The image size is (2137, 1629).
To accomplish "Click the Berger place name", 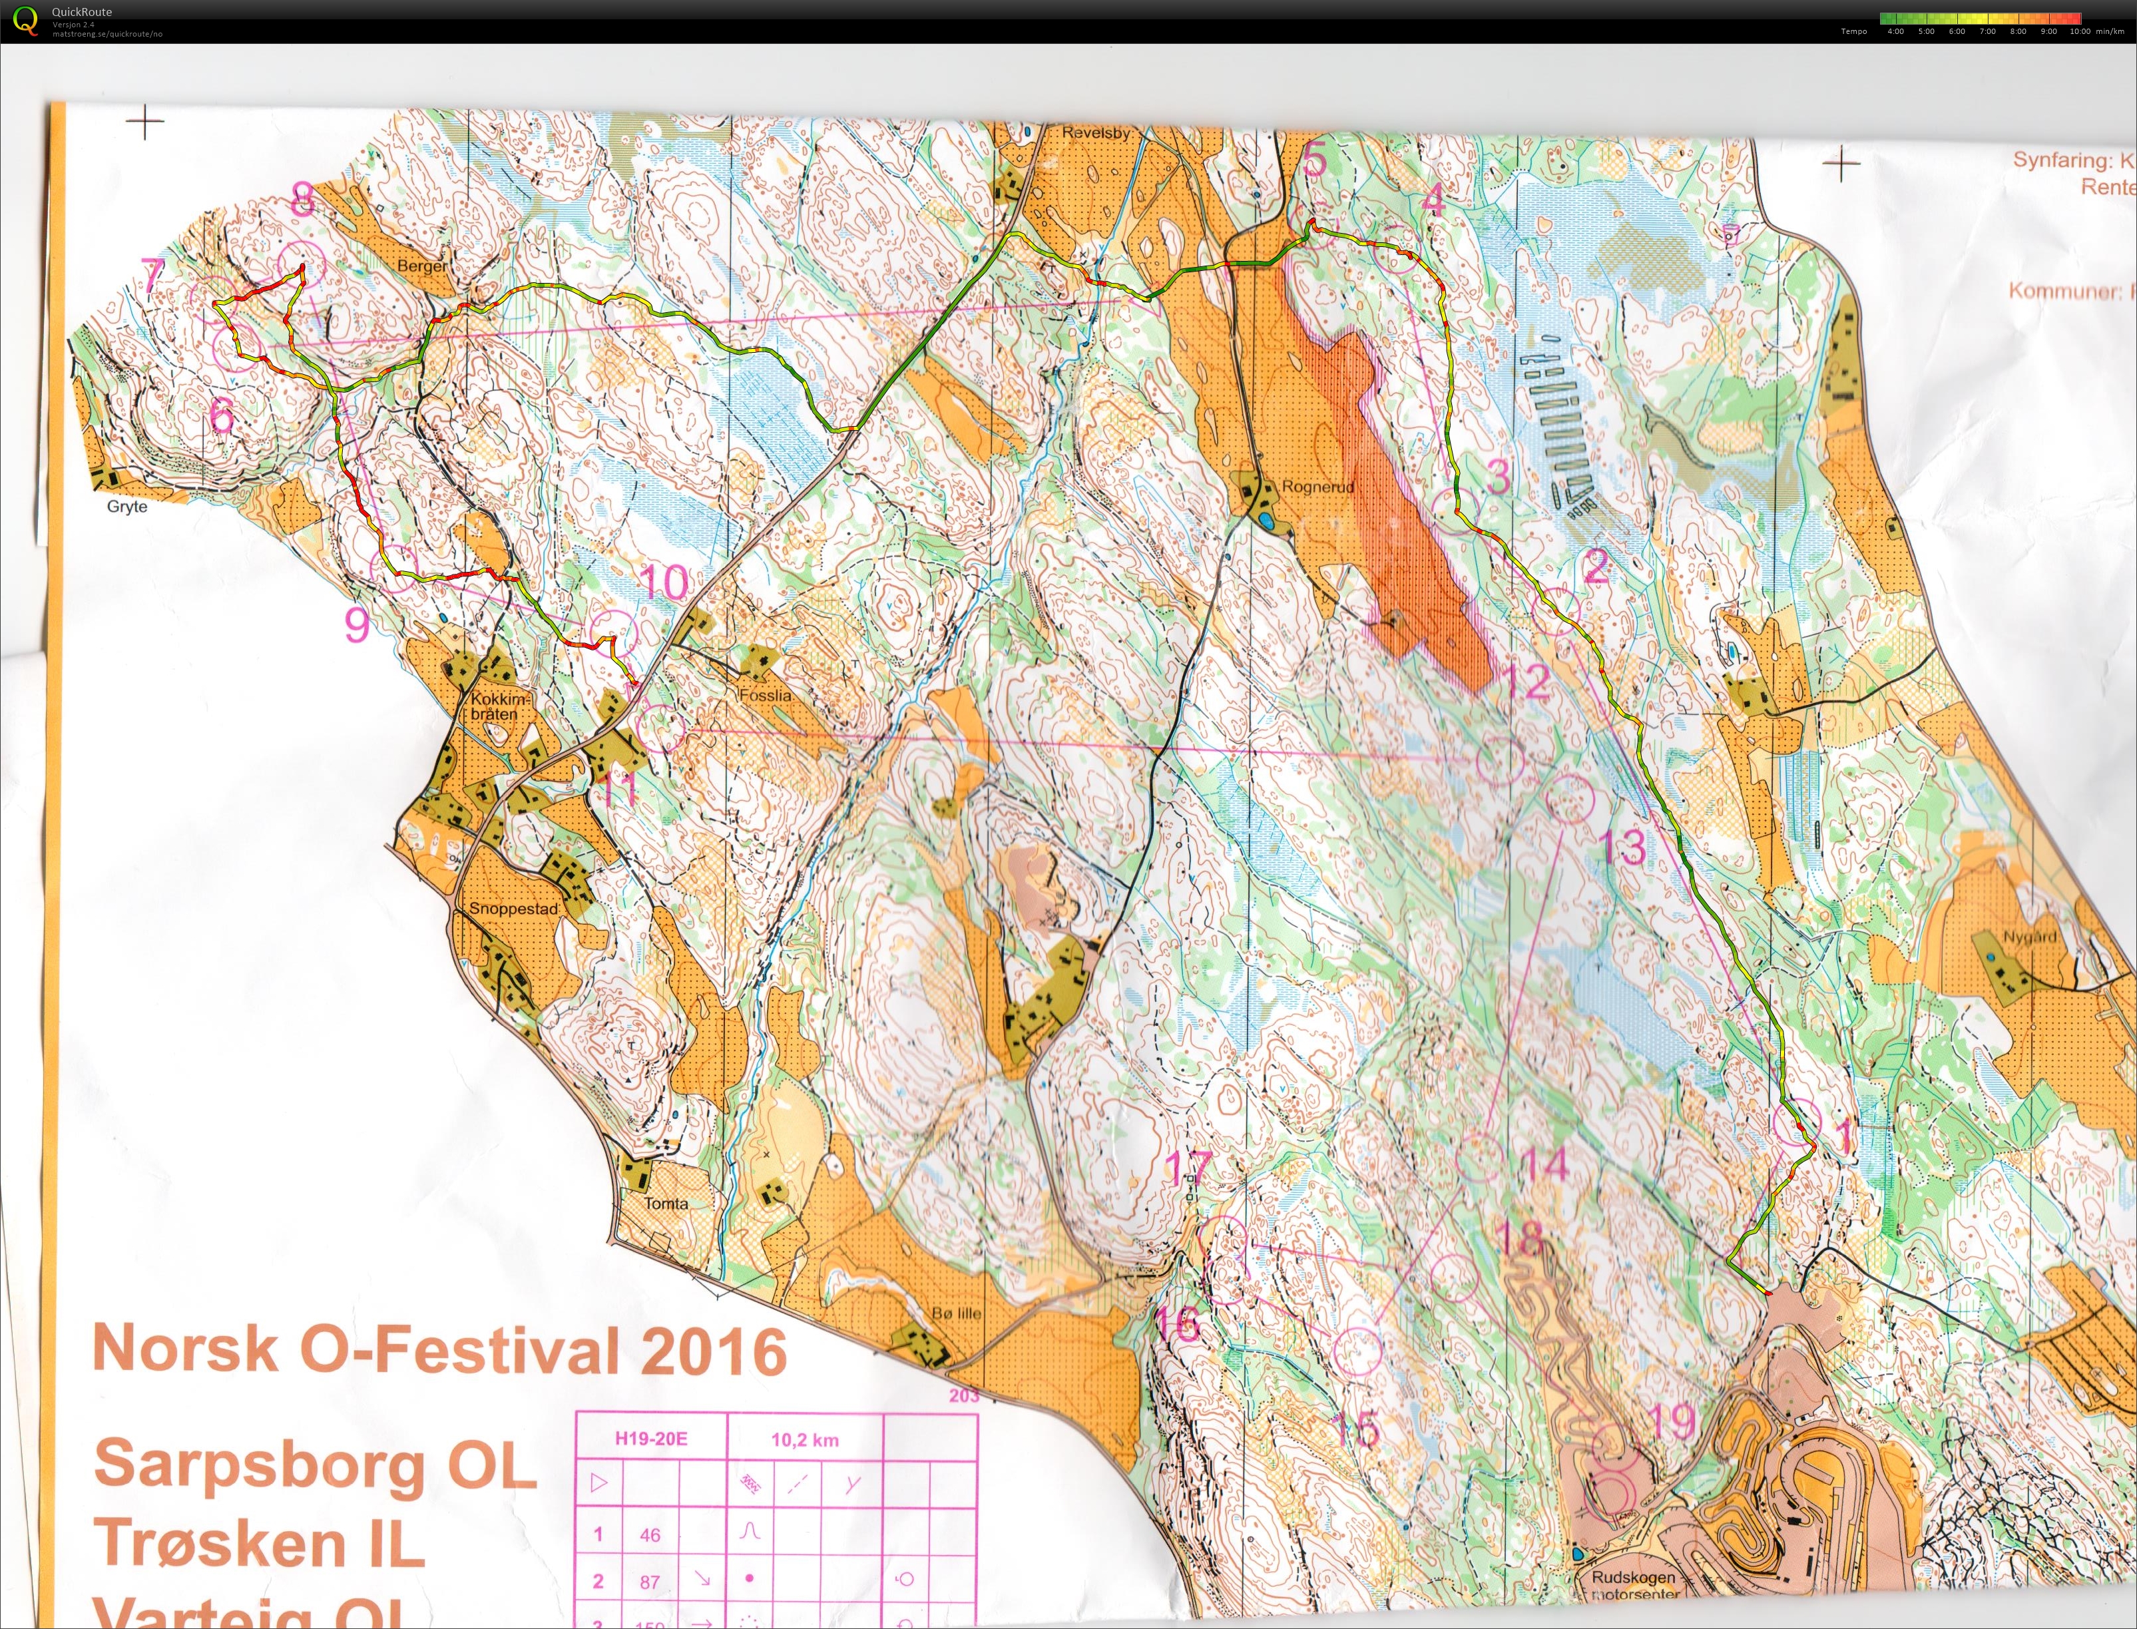I will (x=422, y=266).
